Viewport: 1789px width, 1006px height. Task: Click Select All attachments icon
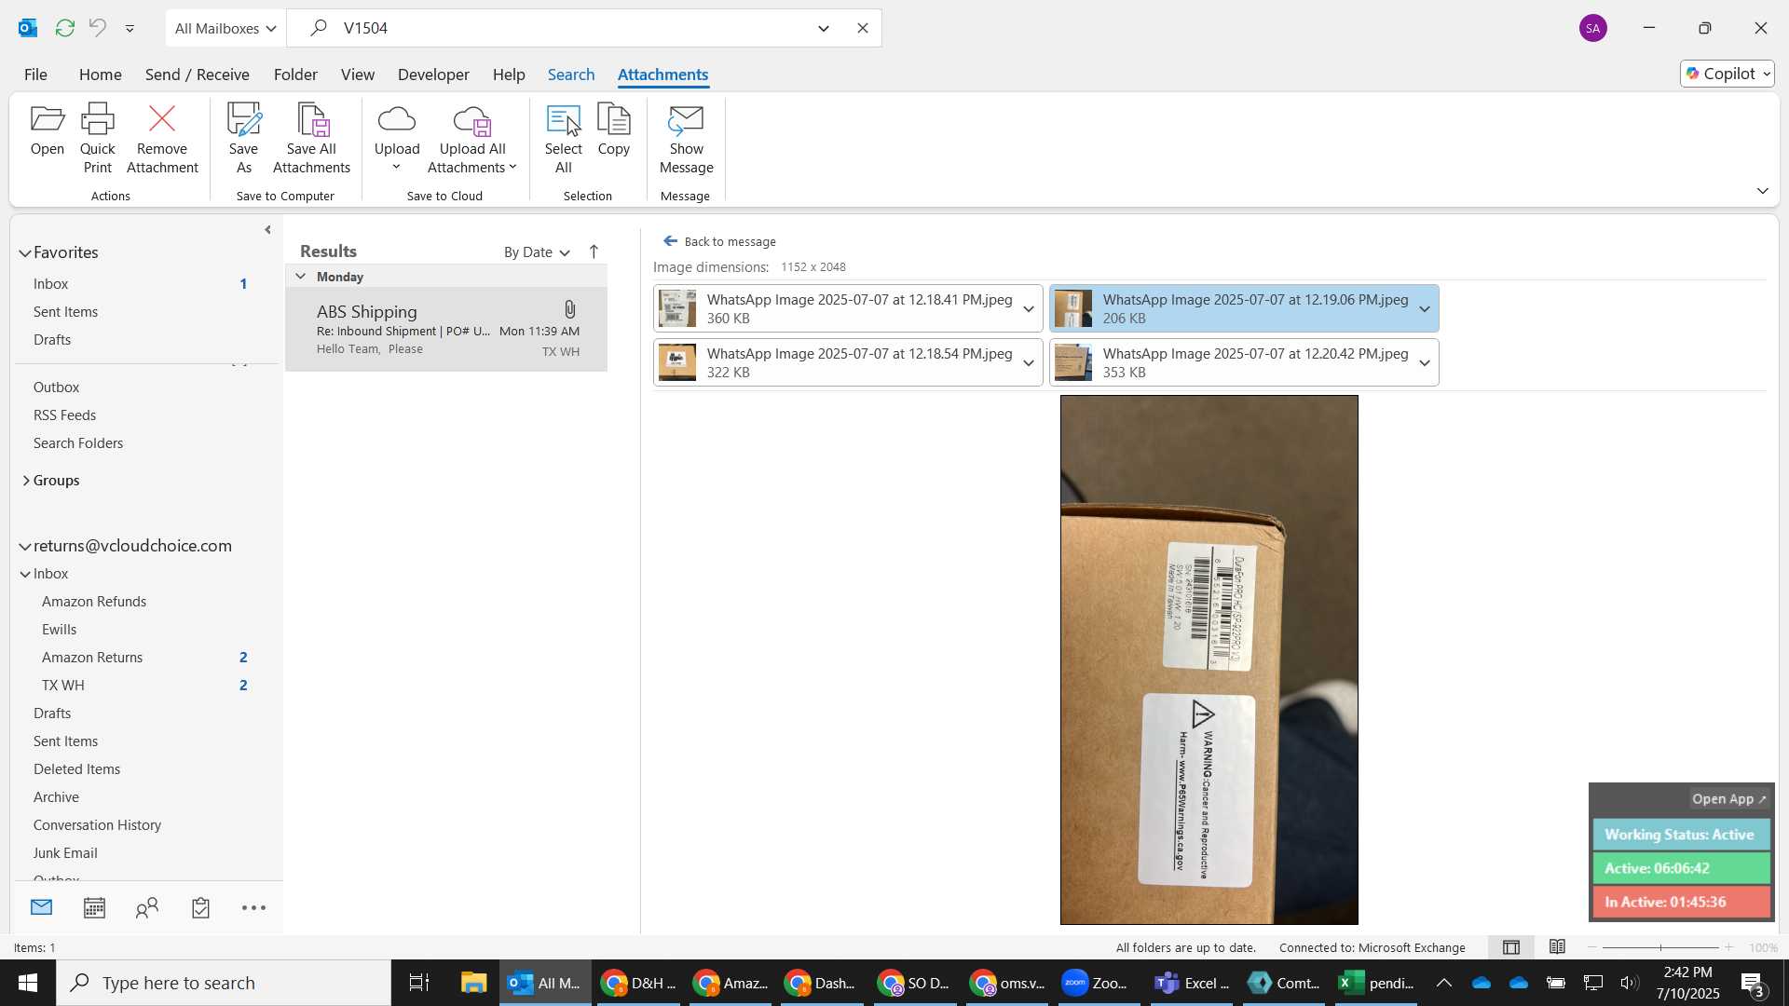(x=563, y=120)
